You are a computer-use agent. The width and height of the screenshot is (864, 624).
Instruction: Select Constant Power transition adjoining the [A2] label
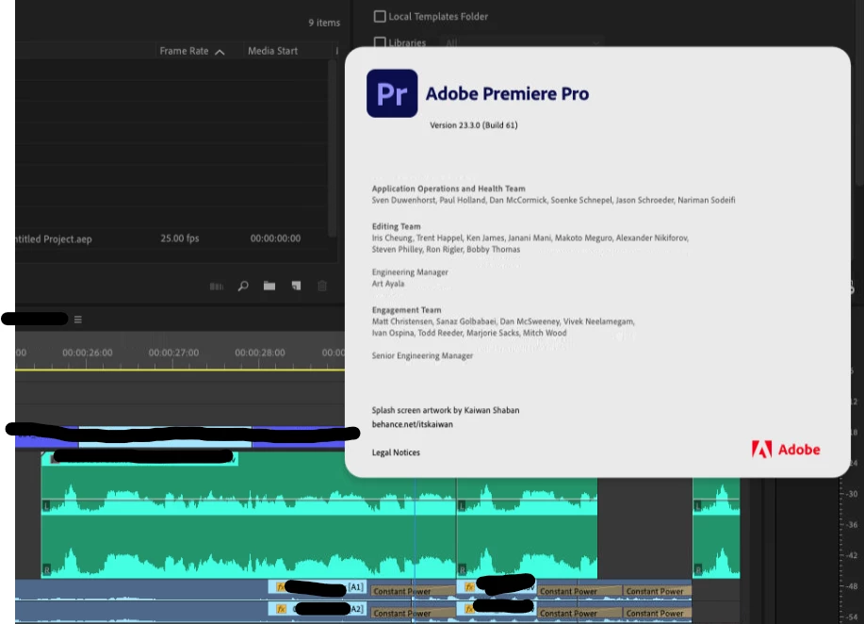click(x=413, y=613)
